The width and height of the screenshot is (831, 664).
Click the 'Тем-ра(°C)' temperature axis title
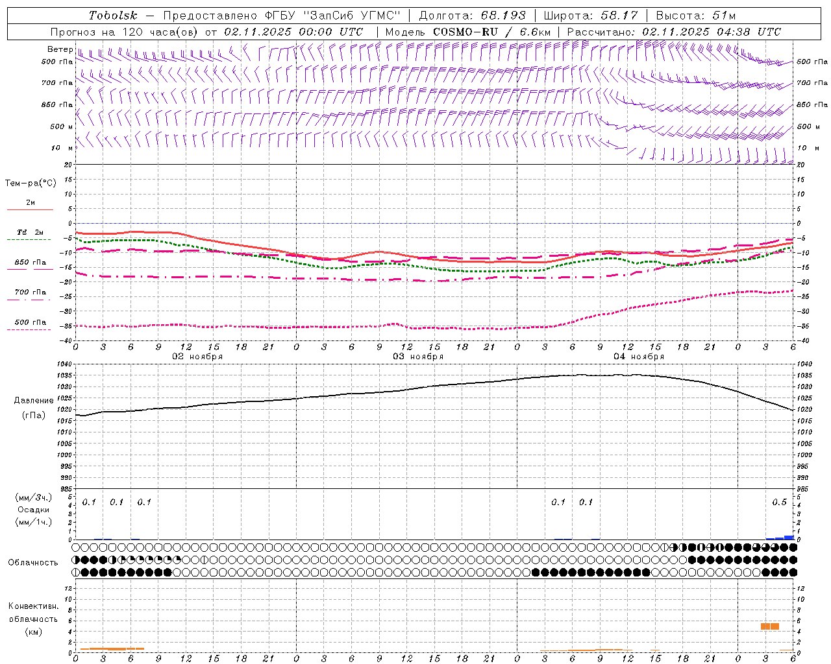coord(31,184)
